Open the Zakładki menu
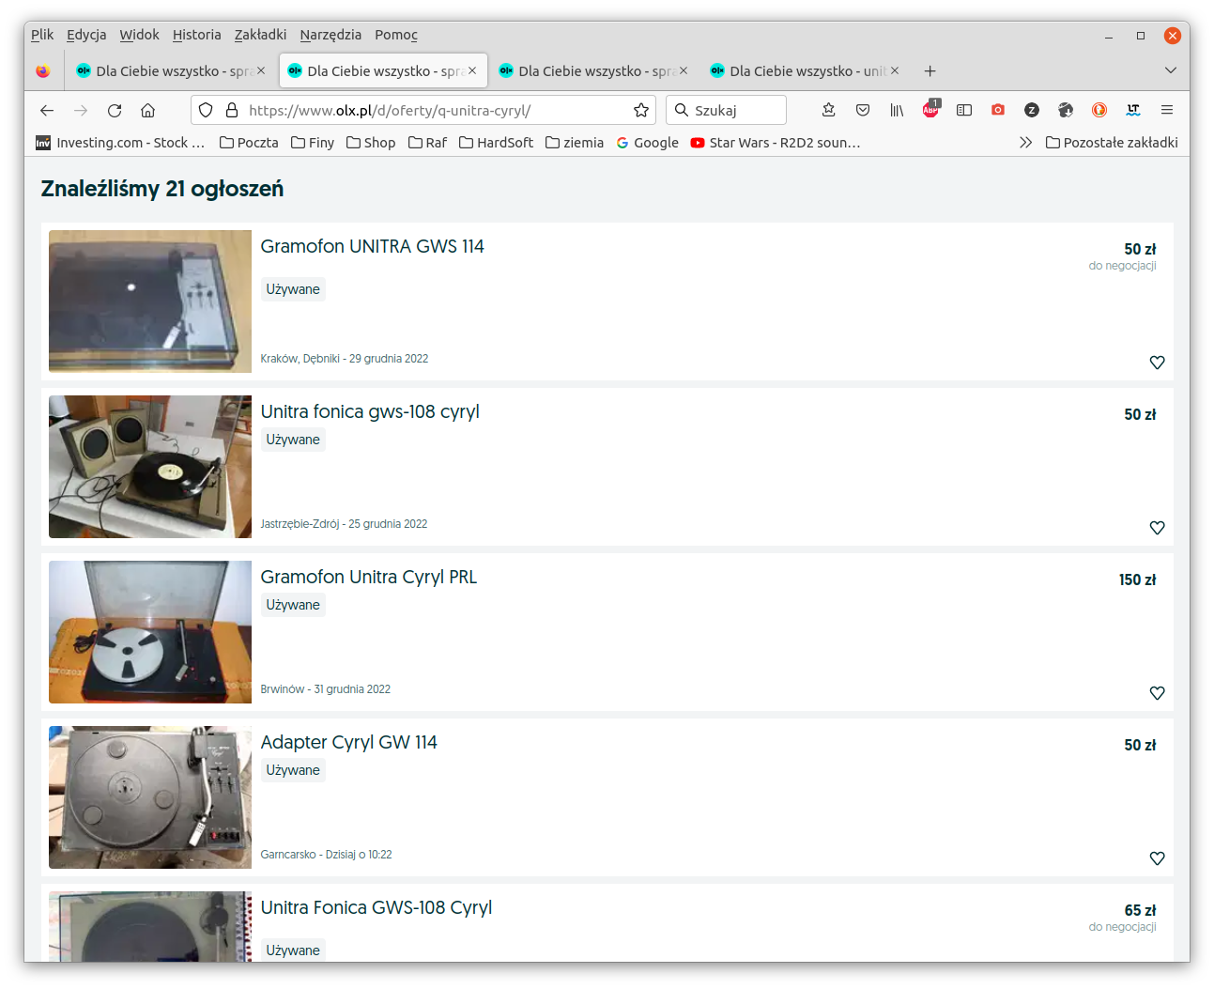This screenshot has height=989, width=1214. (x=260, y=35)
